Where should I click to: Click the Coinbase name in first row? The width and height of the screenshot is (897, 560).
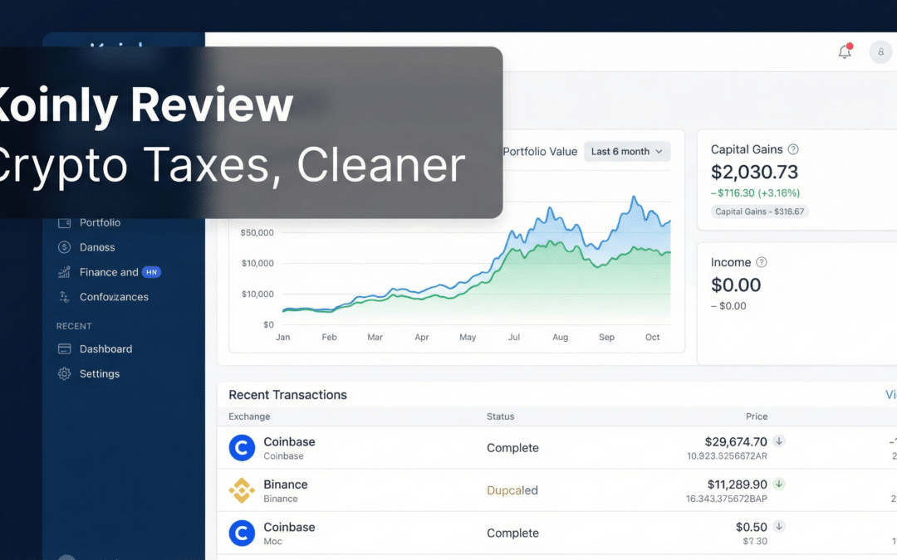coord(289,441)
